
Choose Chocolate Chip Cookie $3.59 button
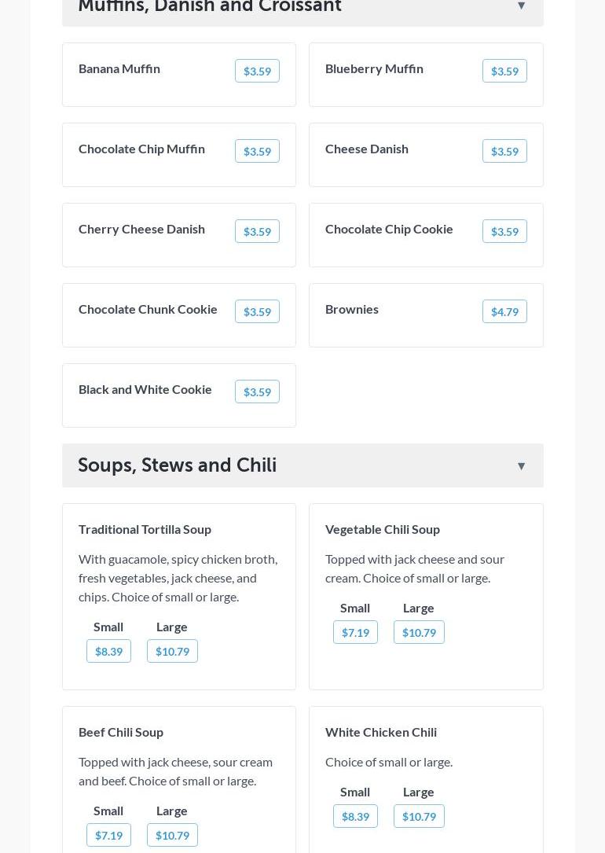click(x=504, y=231)
